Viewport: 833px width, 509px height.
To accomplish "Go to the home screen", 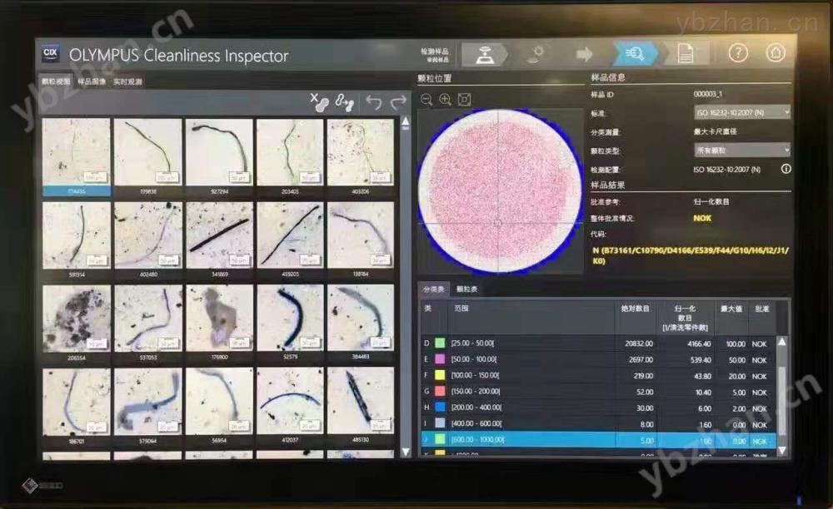I will point(775,53).
